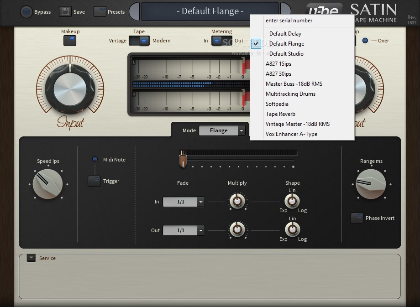Screen dimensions: 420x307
Task: Select Master Buss -18dB RMS preset
Action: pos(302,84)
